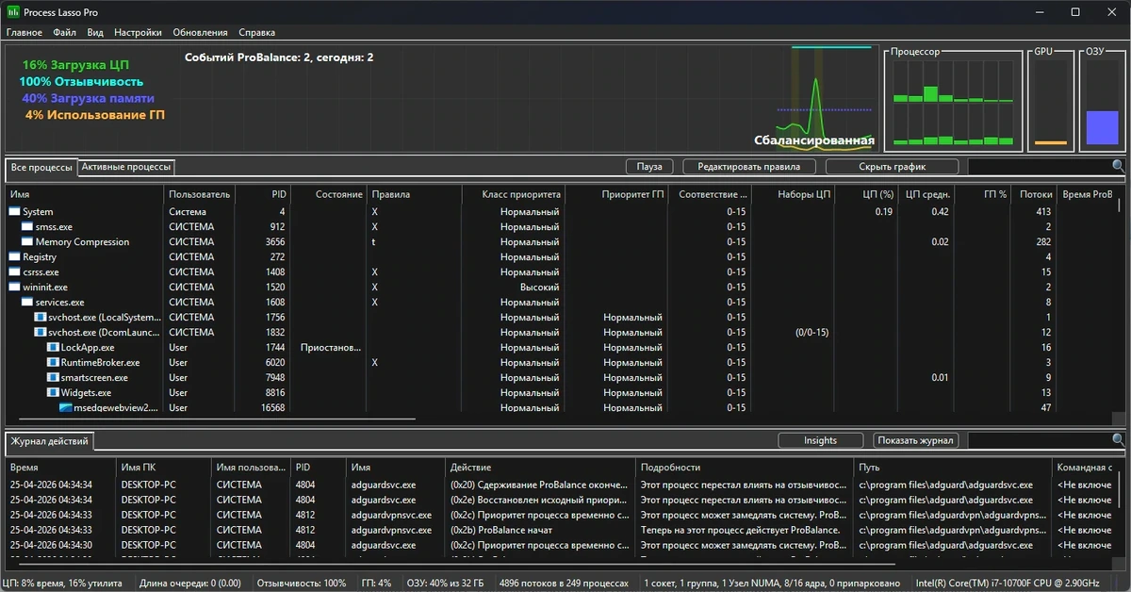Click Показать журнал button
This screenshot has width=1131, height=592.
point(916,440)
